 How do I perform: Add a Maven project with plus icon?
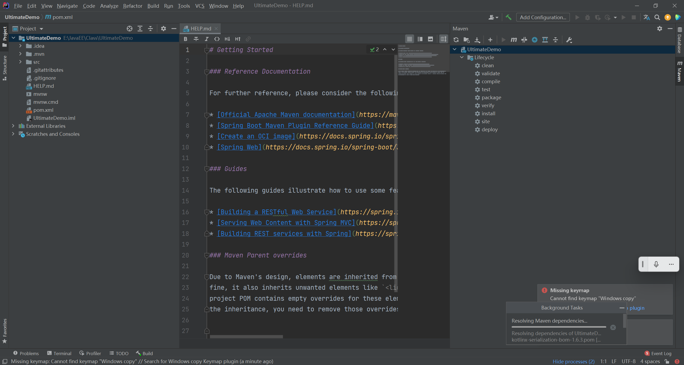coord(490,40)
